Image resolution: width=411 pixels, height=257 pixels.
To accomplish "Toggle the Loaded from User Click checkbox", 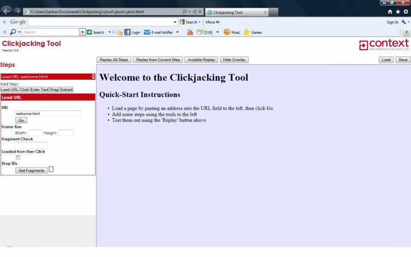I will 18,157.
